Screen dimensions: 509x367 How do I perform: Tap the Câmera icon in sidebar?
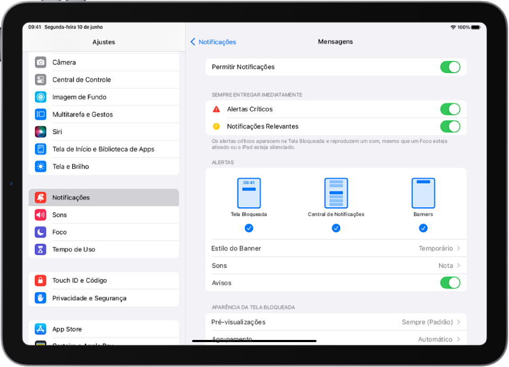[x=41, y=62]
